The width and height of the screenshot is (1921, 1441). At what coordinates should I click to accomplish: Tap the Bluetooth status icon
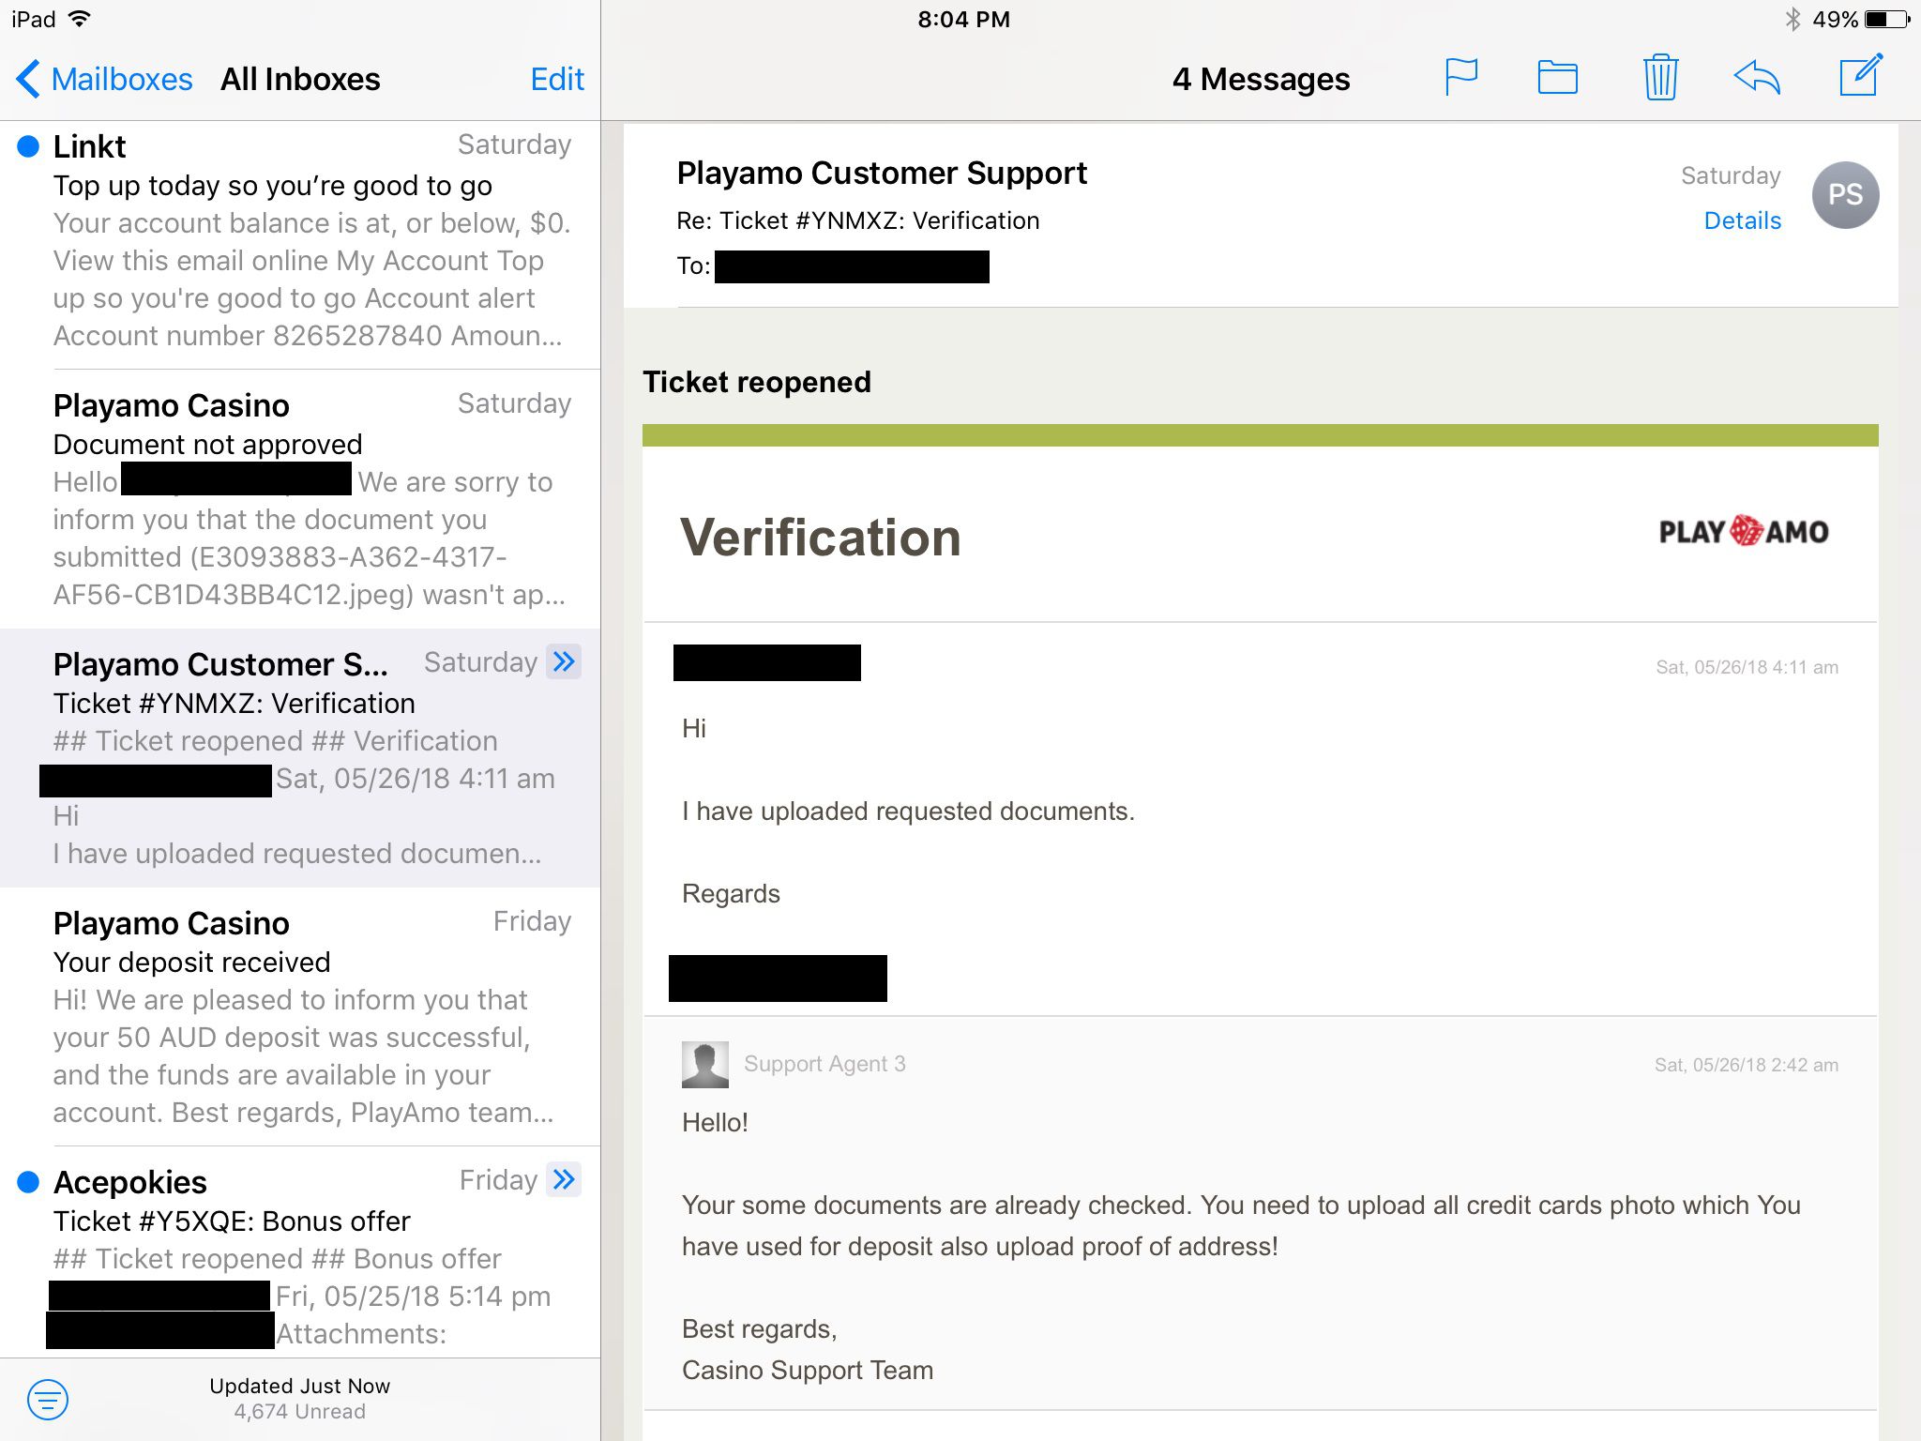click(x=1792, y=19)
